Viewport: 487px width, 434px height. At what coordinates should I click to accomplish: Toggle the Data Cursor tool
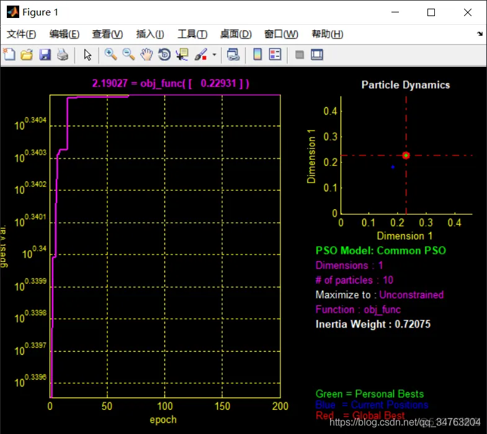pos(182,54)
